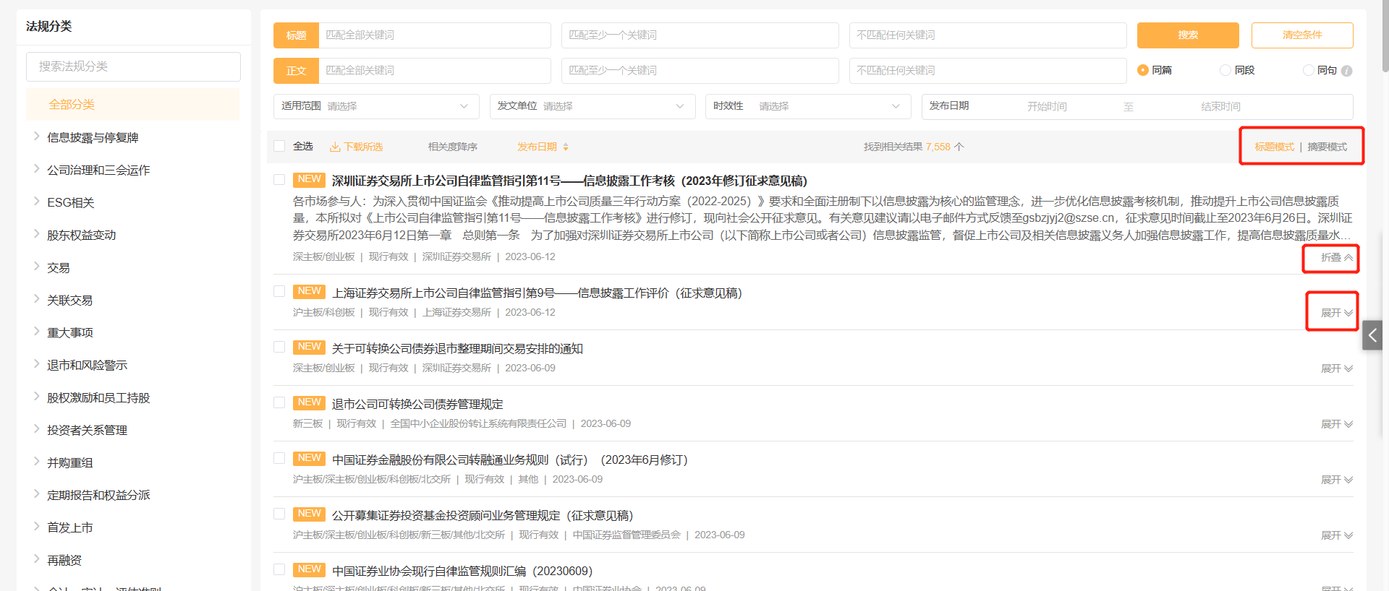The image size is (1389, 591).
Task: Expand the 信息披露与停复牌 category
Action: tap(36, 136)
